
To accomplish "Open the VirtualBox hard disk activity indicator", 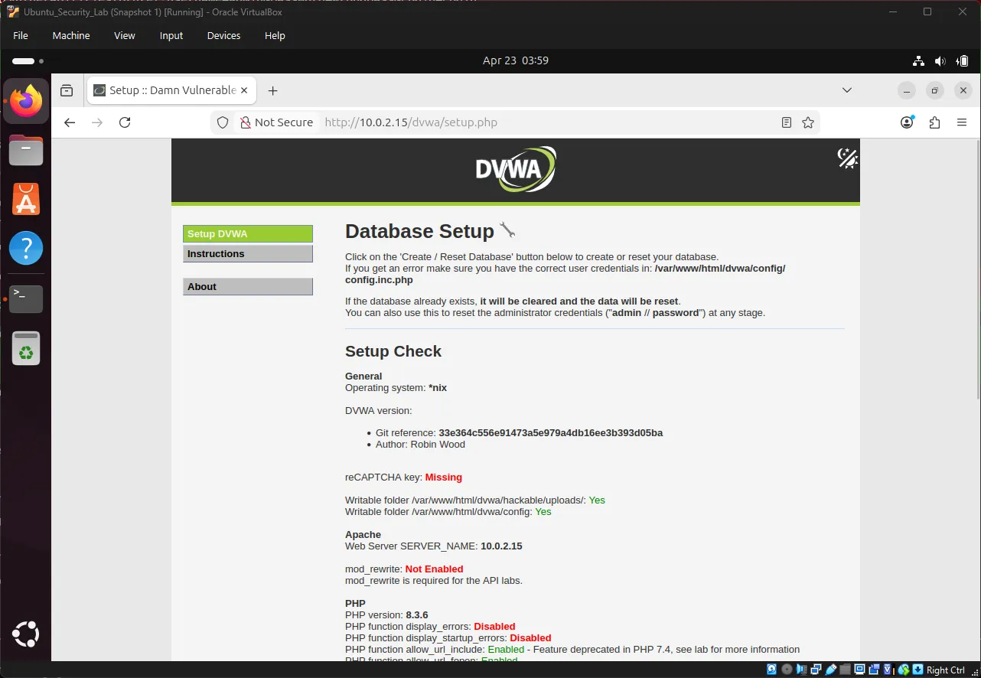I will pyautogui.click(x=771, y=670).
